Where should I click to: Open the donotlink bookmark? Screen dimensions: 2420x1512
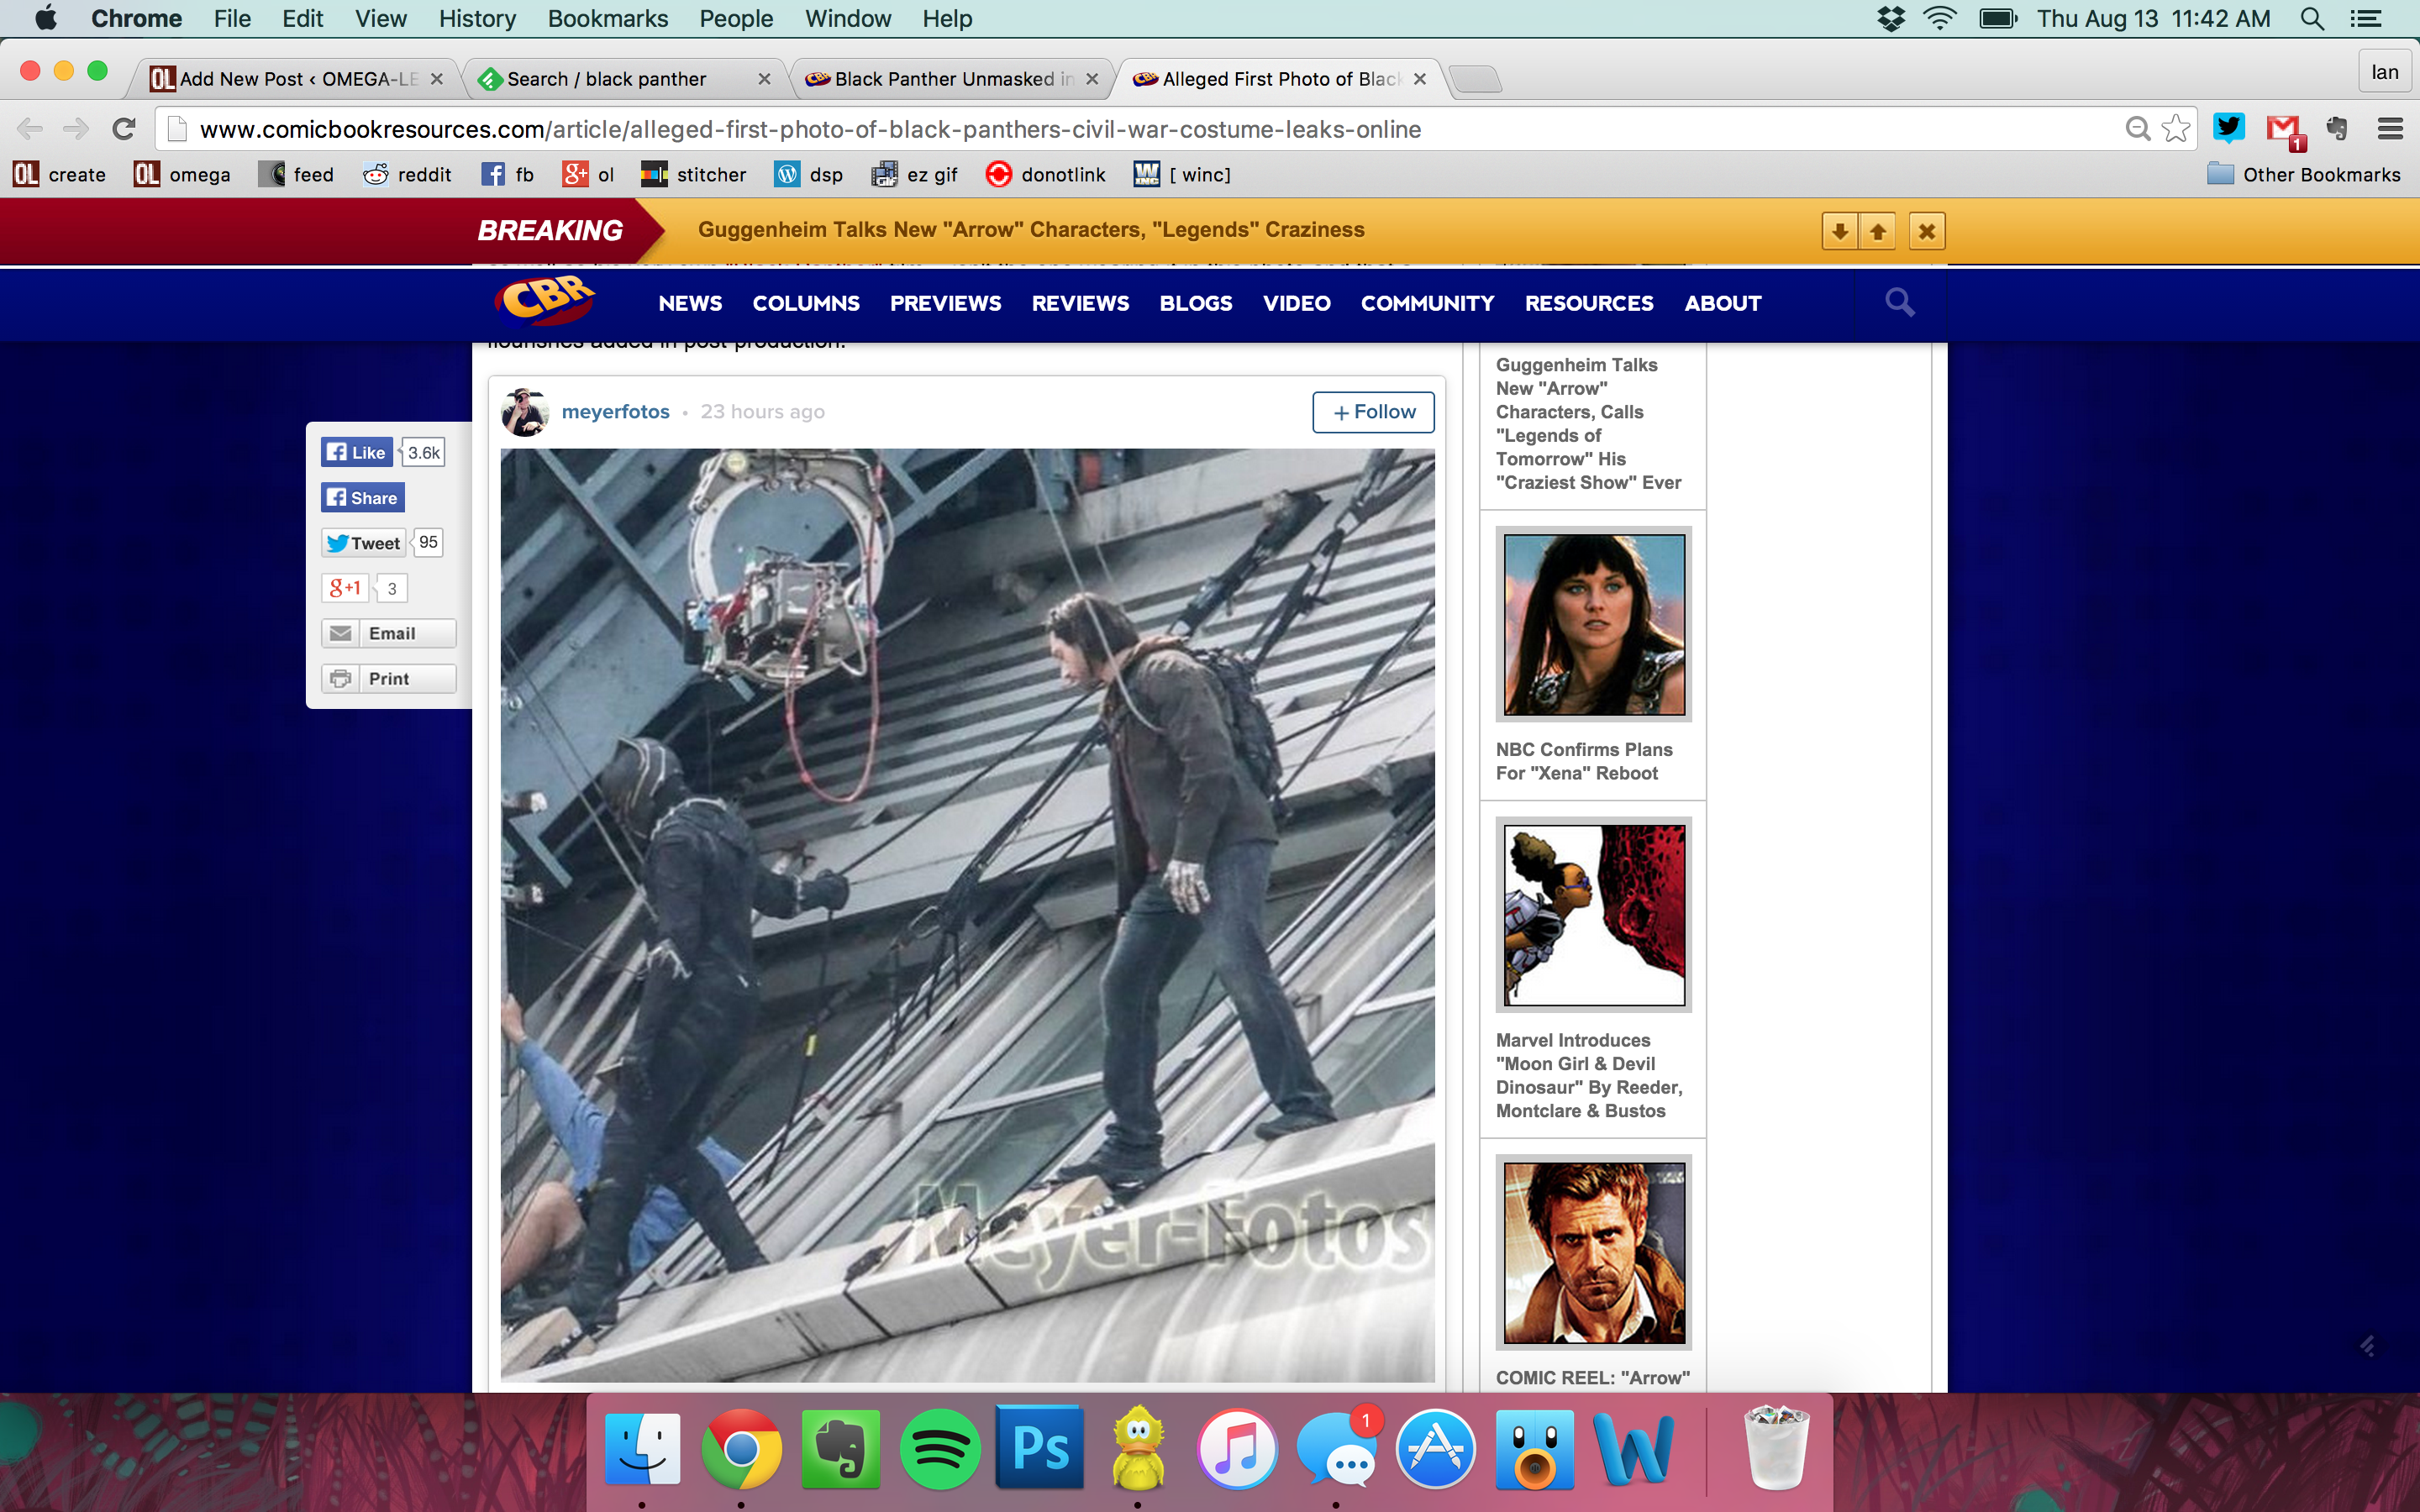(1045, 175)
